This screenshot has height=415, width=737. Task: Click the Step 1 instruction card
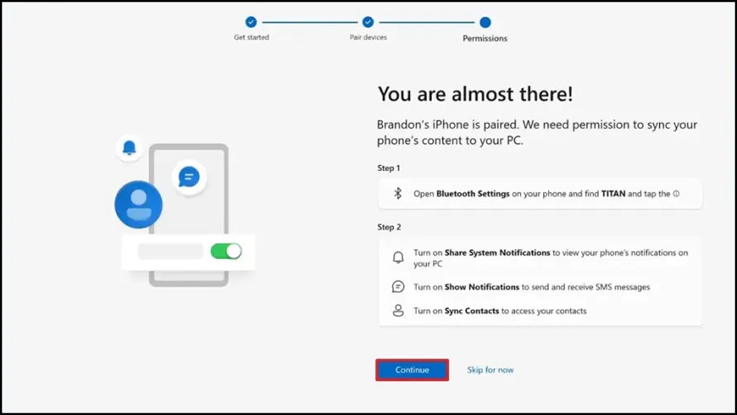pos(540,194)
